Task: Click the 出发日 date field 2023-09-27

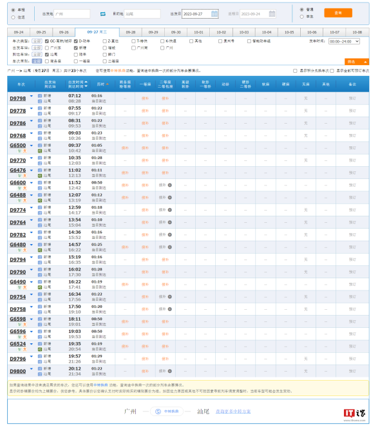Action: (200, 14)
